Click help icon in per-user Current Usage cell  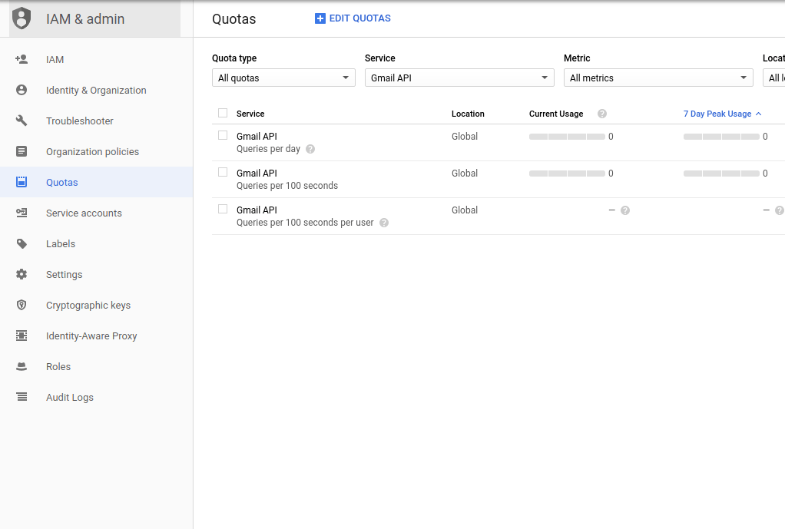pos(625,210)
